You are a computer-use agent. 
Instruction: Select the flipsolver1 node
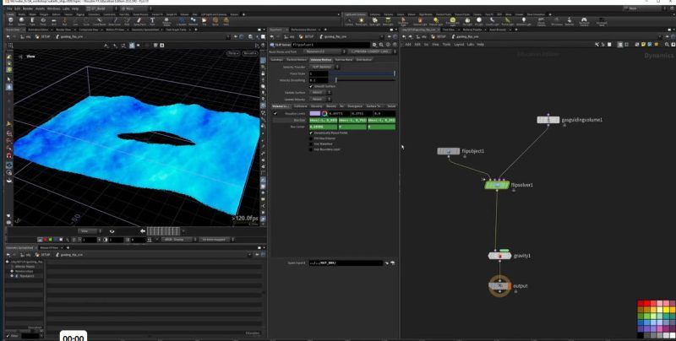coord(497,185)
